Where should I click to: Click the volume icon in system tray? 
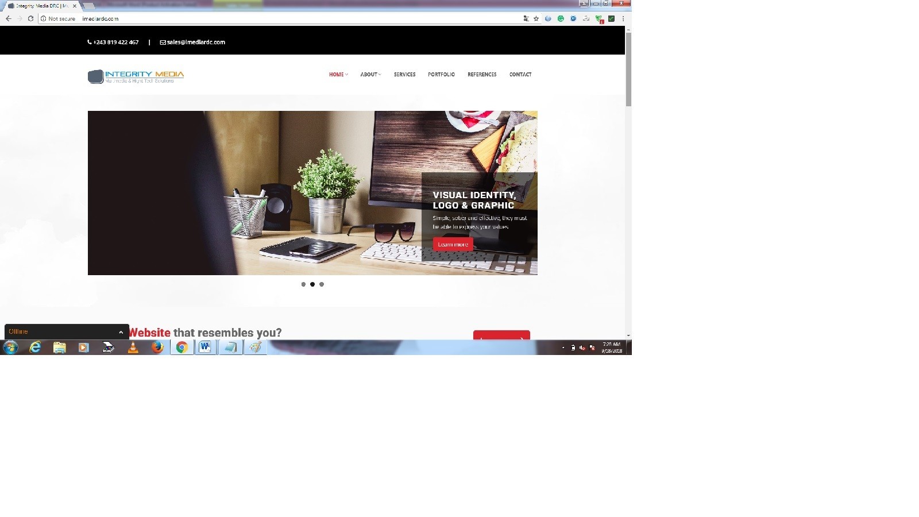(582, 348)
